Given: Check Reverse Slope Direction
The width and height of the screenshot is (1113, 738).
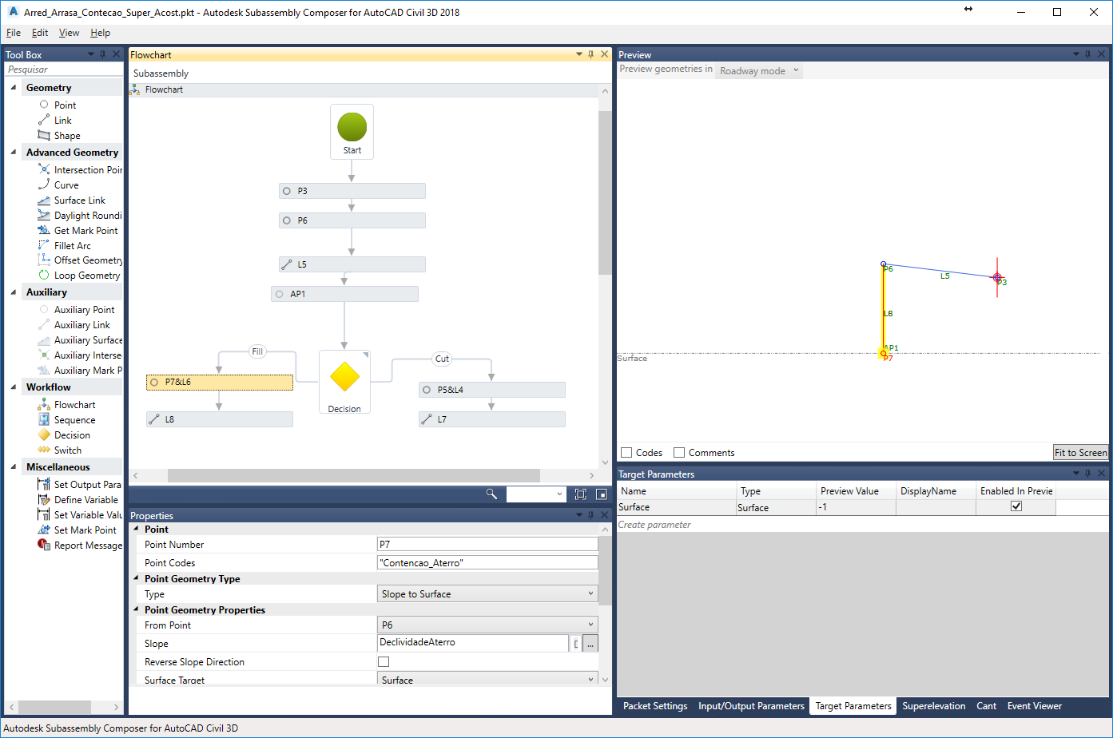Looking at the screenshot, I should (384, 661).
